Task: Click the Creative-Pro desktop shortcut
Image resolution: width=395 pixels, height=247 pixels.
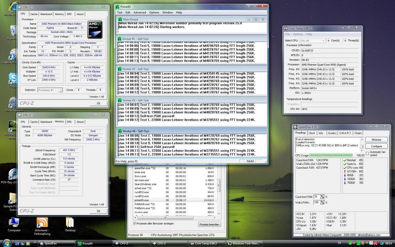Action: tap(13, 55)
